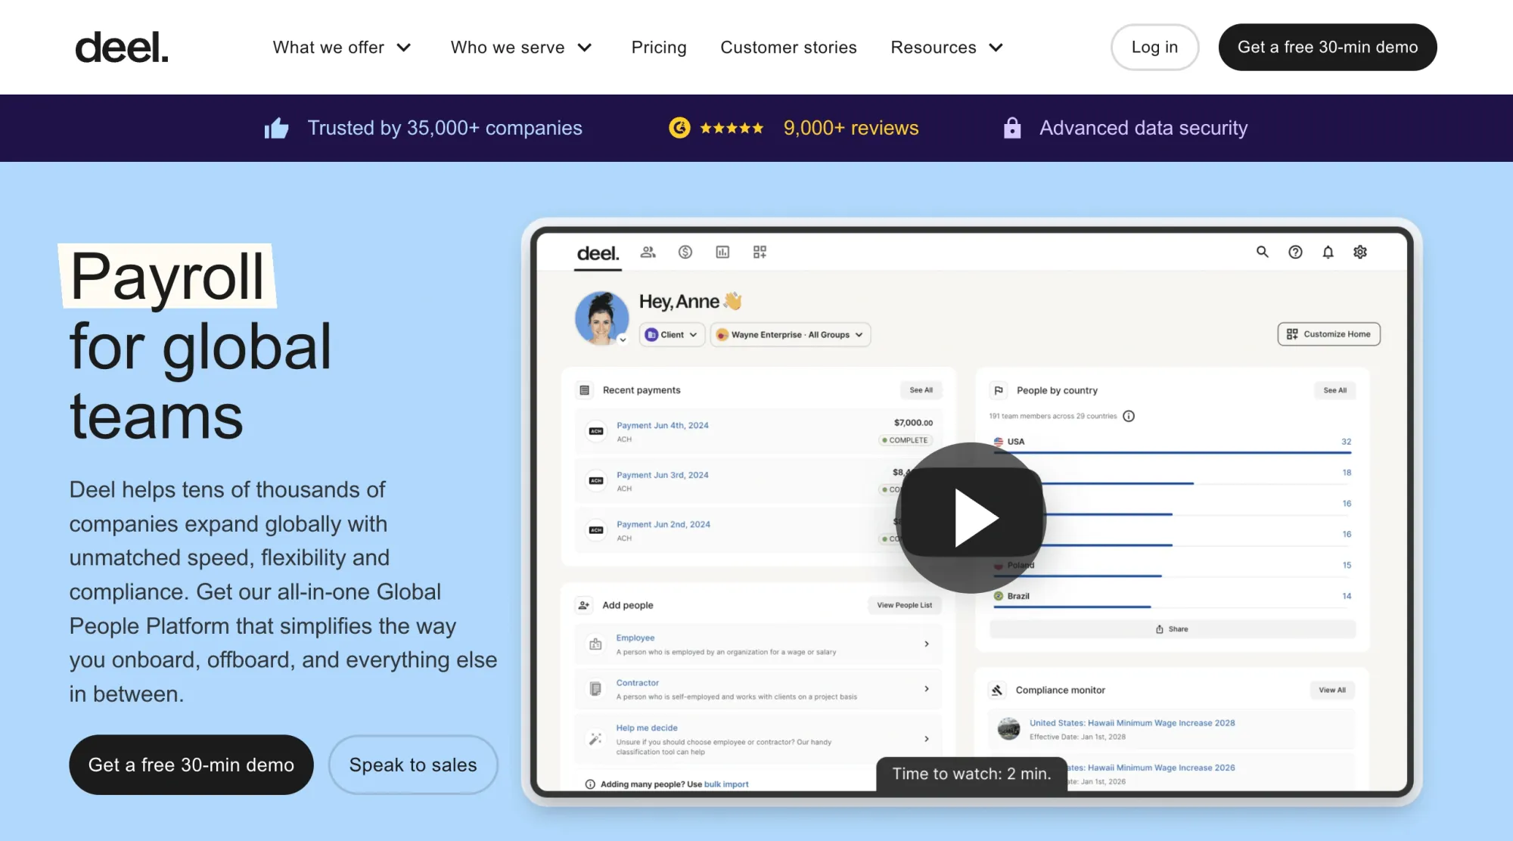
Task: Click the G2 badge icon
Action: 679,128
